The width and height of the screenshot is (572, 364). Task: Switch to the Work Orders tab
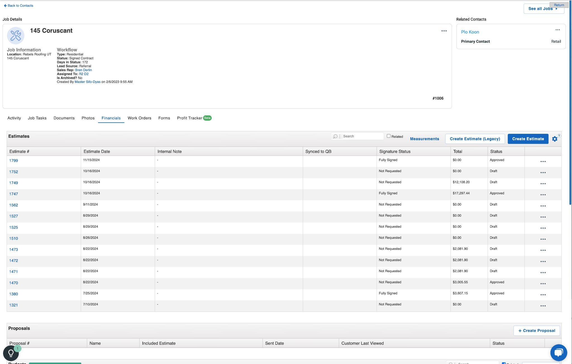139,118
